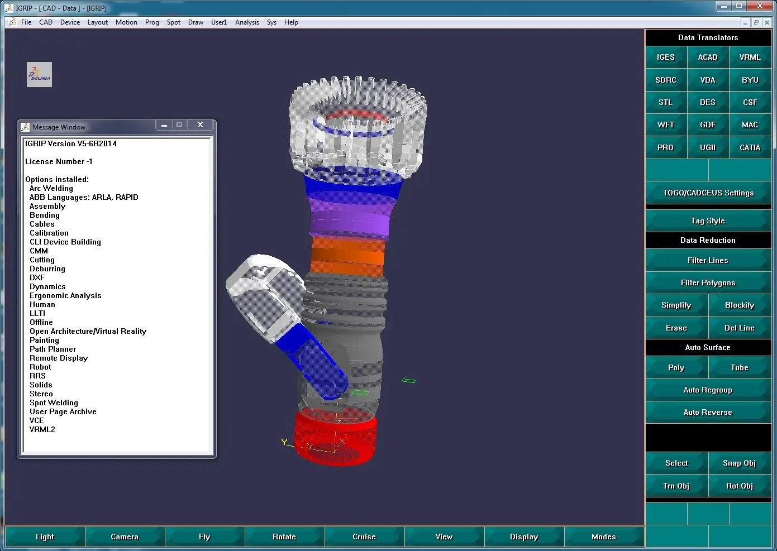Select the VRML data translator
777x551 pixels.
point(750,58)
